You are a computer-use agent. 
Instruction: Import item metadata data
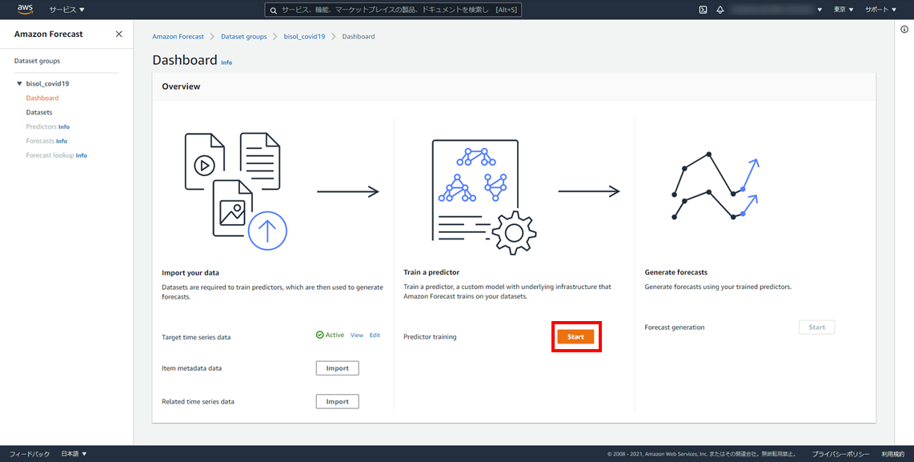(x=337, y=368)
